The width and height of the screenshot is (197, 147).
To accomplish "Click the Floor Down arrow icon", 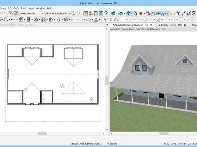I will pos(106,20).
